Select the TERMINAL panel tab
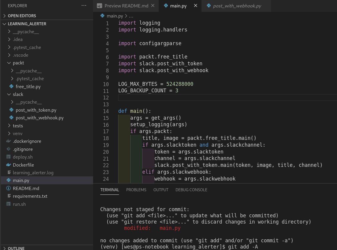This screenshot has height=250, width=337. [x=110, y=190]
